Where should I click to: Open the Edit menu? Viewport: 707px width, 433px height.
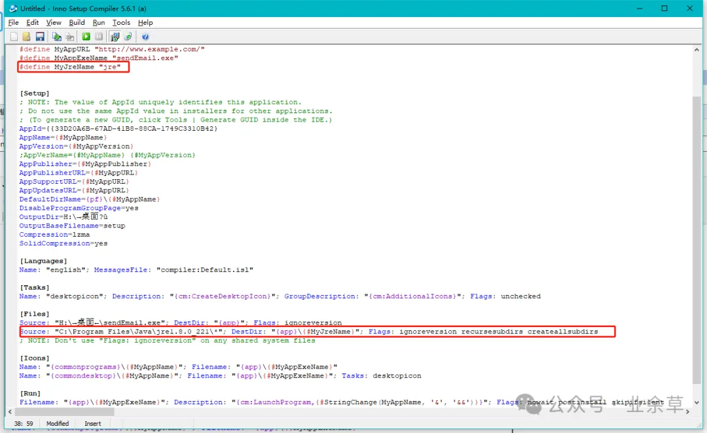tap(33, 22)
